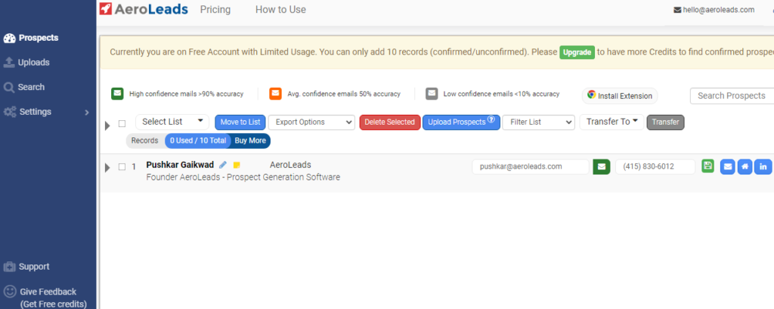The image size is (774, 309).
Task: Open the Transfer To dropdown
Action: pyautogui.click(x=612, y=122)
